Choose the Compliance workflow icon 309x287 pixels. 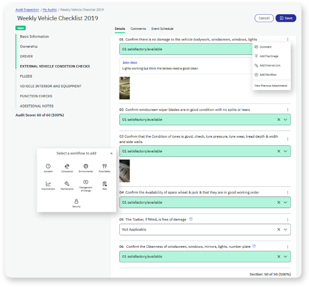(67, 166)
